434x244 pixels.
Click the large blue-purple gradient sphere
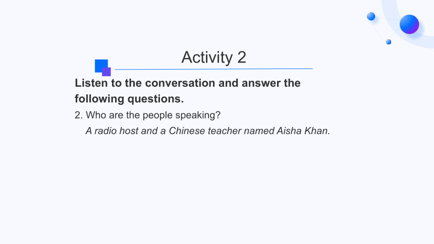(x=409, y=24)
